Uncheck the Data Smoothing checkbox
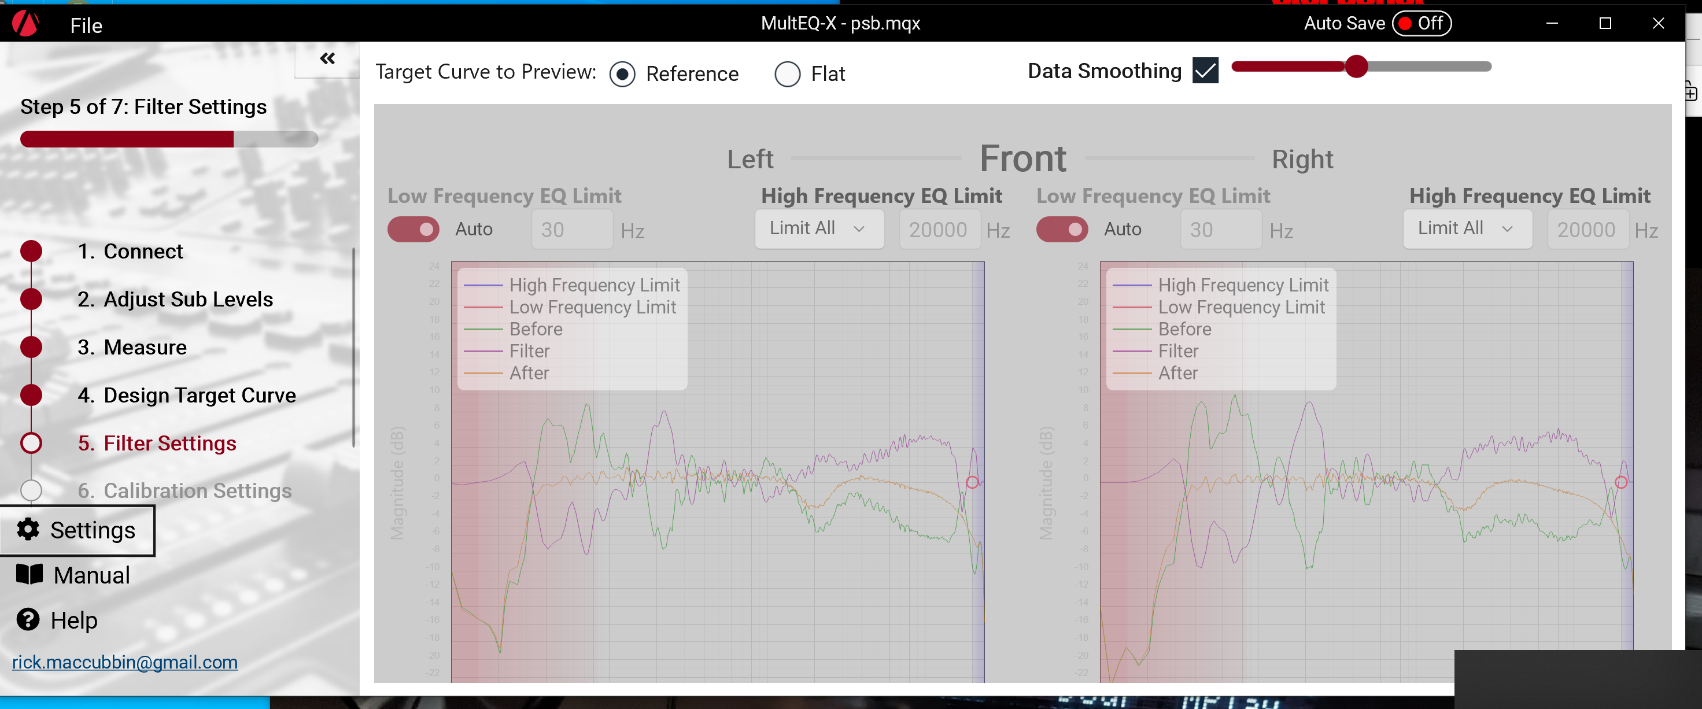 coord(1206,70)
